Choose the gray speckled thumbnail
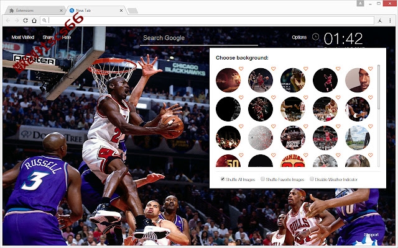The image size is (398, 248). coord(261,138)
